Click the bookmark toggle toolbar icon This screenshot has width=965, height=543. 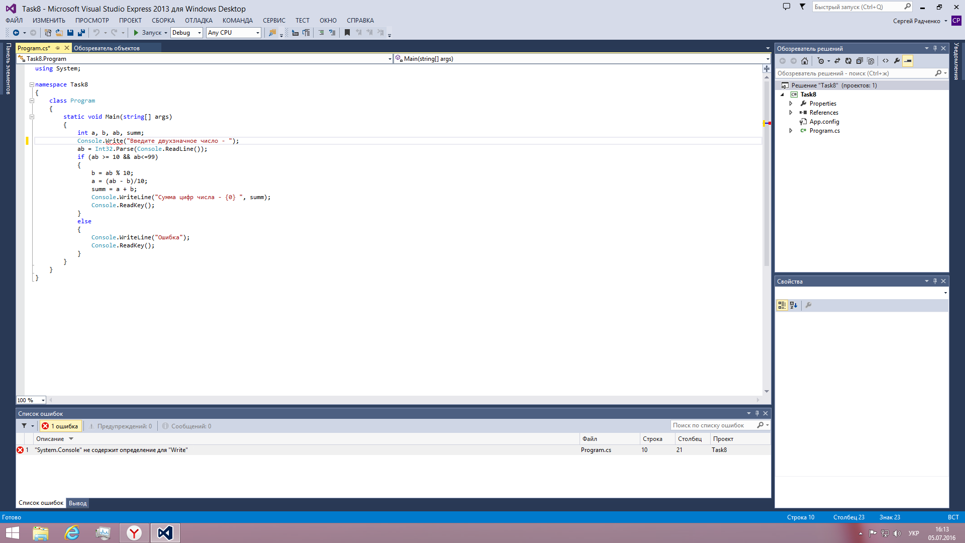pos(347,33)
